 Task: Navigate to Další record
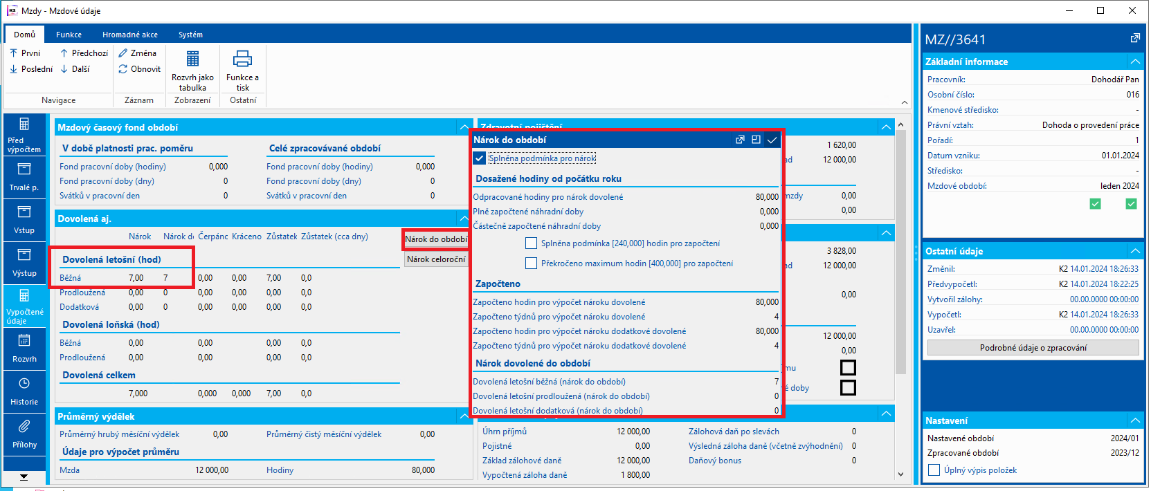point(75,69)
